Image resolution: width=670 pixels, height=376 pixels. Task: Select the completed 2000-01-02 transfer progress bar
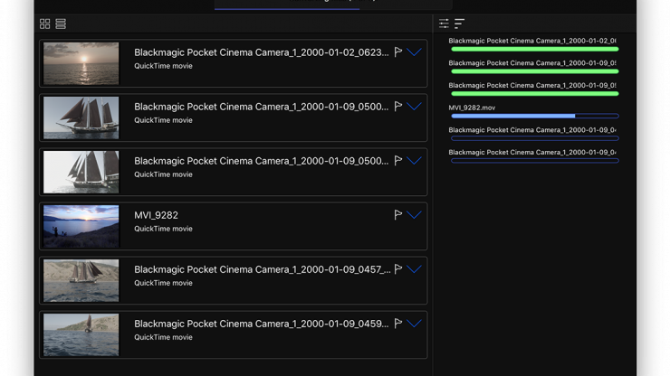[x=534, y=49]
